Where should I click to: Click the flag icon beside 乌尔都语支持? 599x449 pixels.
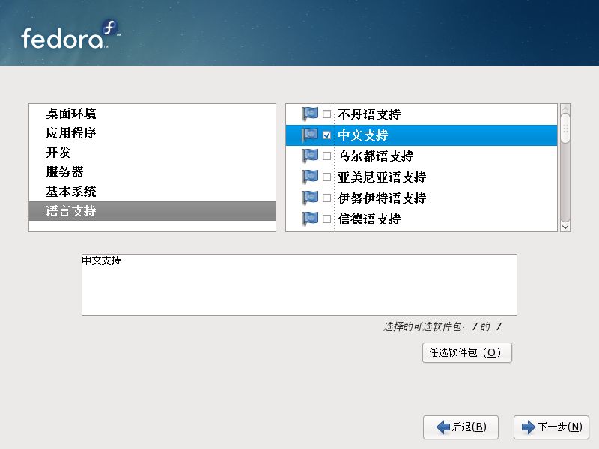tap(310, 156)
